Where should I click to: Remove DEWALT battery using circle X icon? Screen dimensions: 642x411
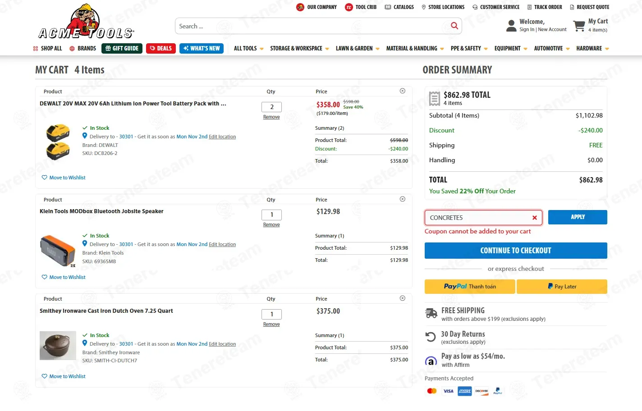(403, 91)
